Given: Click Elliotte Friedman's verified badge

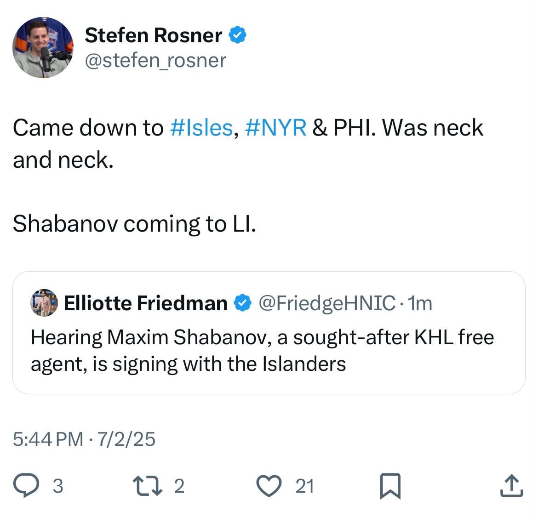Looking at the screenshot, I should coord(243,303).
